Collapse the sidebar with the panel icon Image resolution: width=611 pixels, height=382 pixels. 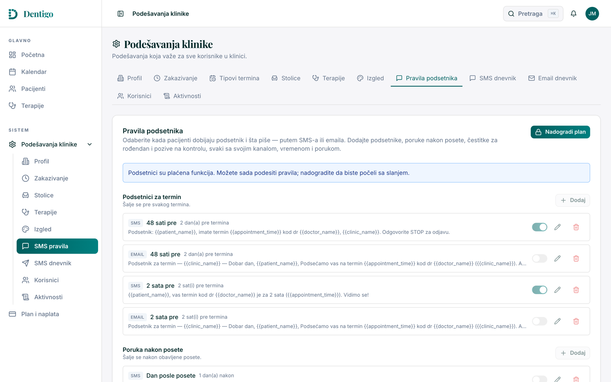(120, 14)
